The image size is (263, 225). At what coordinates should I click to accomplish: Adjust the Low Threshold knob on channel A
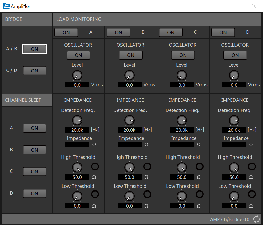(x=77, y=196)
